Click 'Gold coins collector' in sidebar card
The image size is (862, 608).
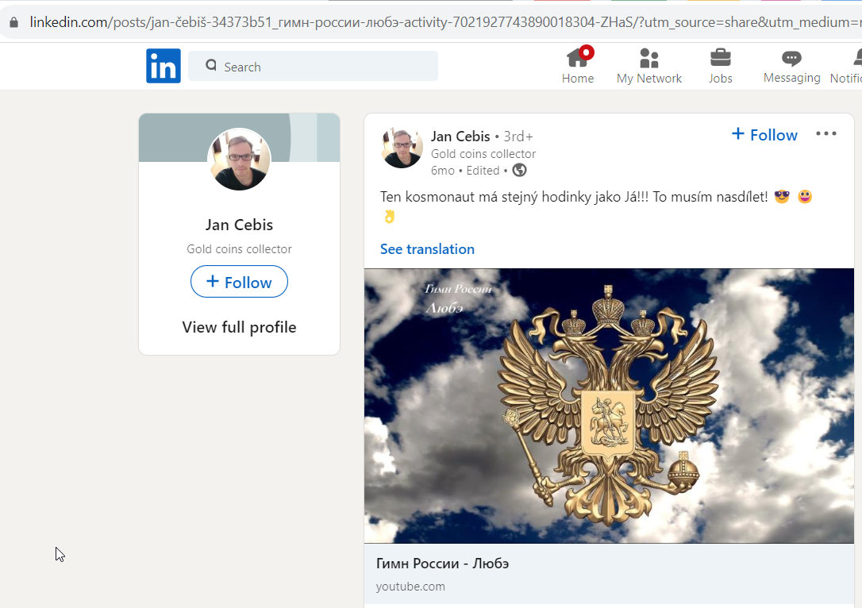coord(239,249)
